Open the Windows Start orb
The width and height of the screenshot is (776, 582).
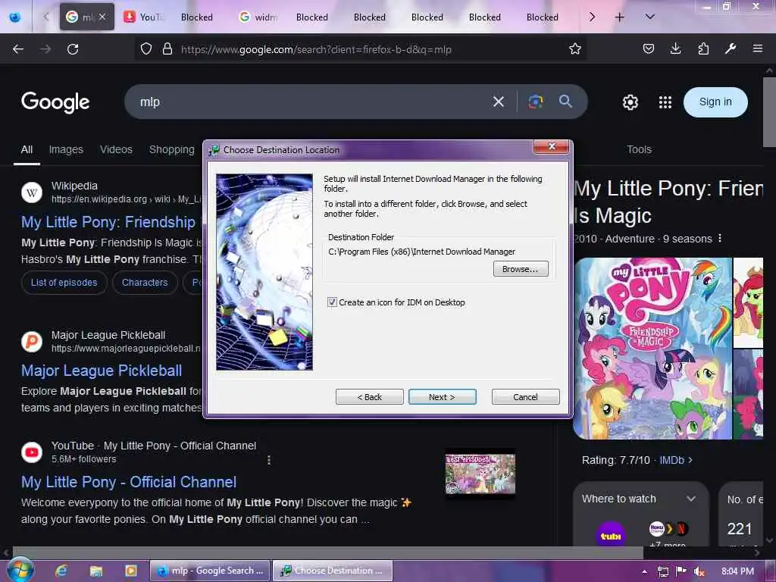20,570
